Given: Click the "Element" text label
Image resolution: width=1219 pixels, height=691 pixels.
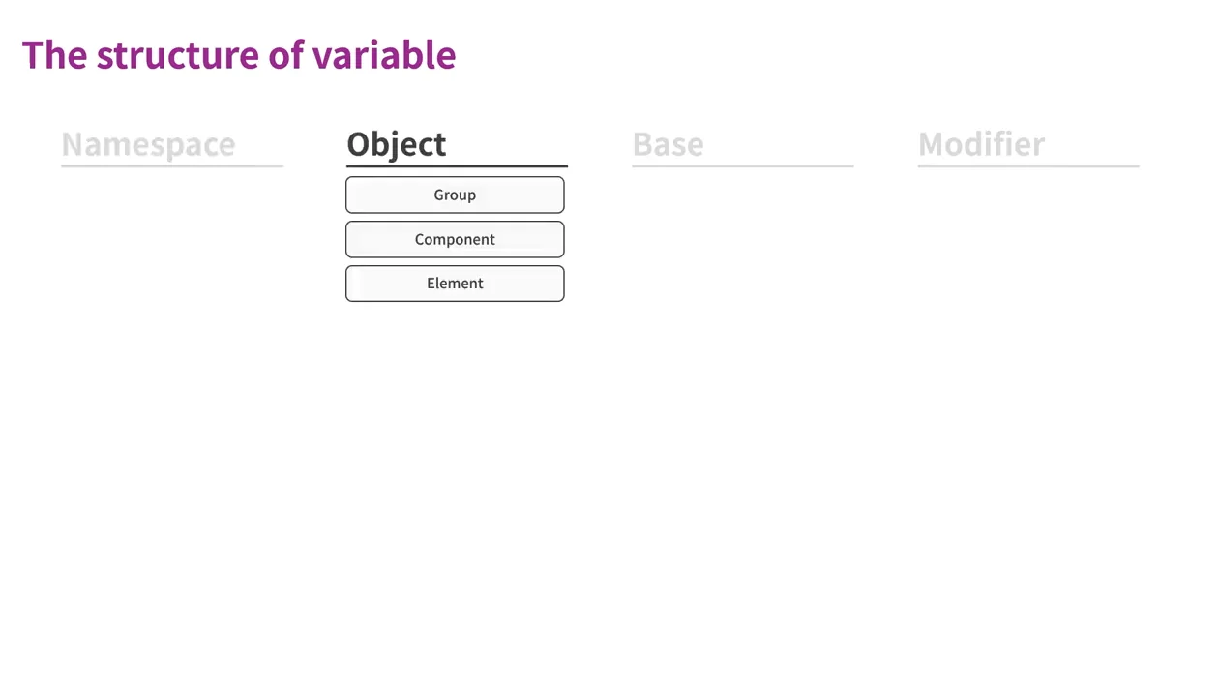Looking at the screenshot, I should (x=455, y=284).
